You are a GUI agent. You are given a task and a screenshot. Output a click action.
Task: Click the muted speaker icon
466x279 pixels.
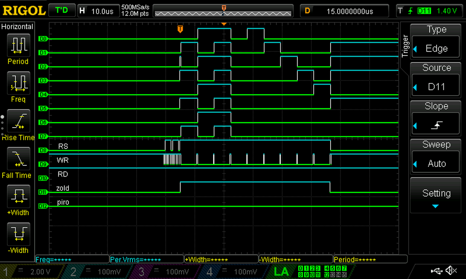451,271
